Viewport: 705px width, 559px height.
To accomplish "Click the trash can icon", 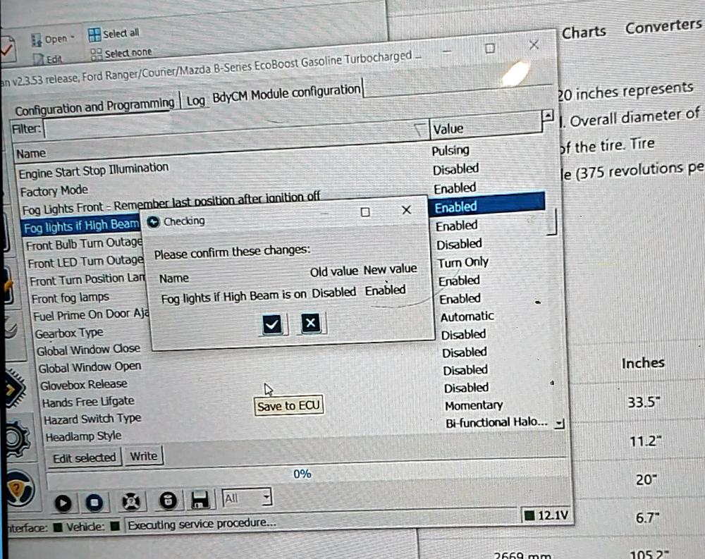I will click(x=166, y=501).
